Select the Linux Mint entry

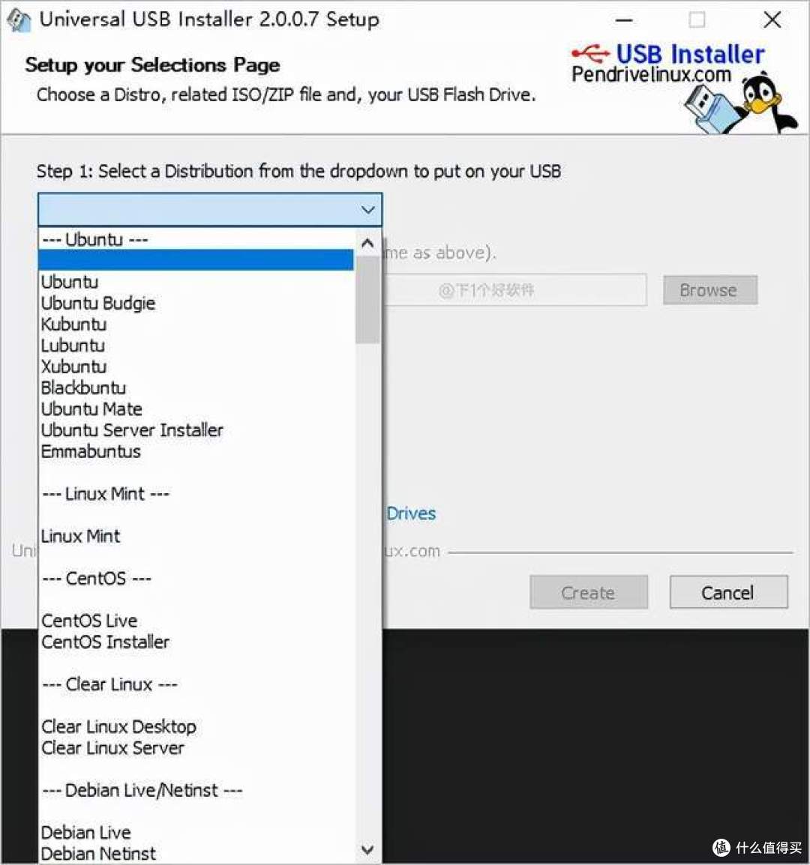[196, 536]
